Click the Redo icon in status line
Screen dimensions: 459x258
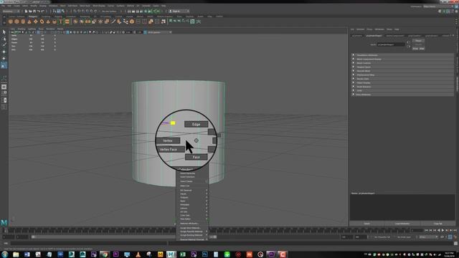(x=43, y=11)
